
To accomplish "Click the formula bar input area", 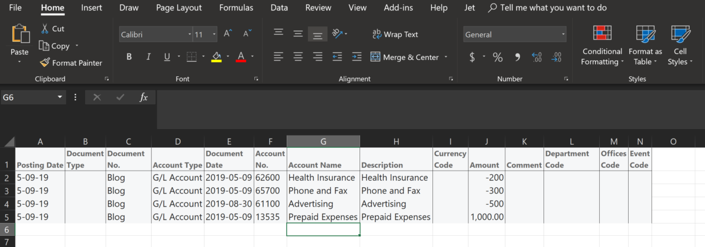I will point(430,109).
